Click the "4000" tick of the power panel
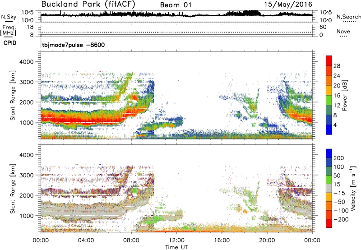Image resolution: width=361 pixels, height=250 pixels. pos(26,62)
